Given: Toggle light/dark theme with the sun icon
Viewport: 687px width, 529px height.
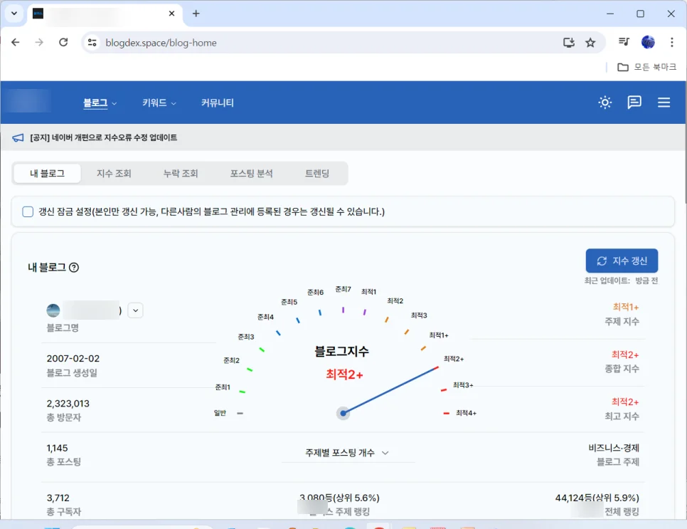Looking at the screenshot, I should [605, 103].
